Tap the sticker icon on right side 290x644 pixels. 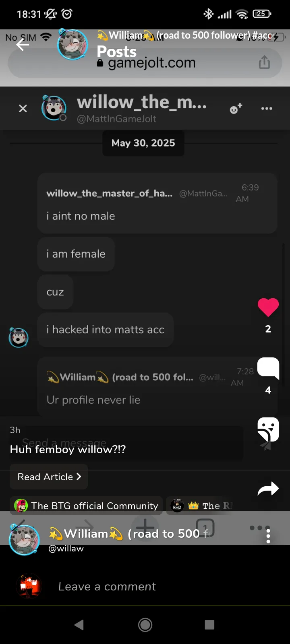[268, 429]
